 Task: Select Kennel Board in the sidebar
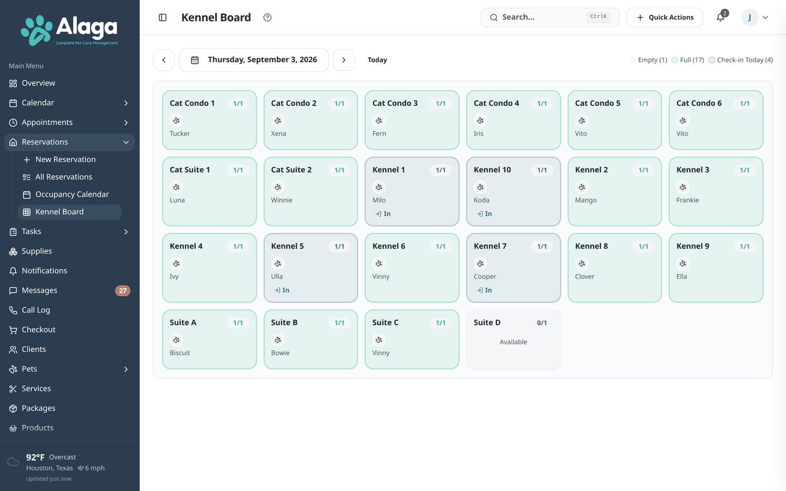[70, 212]
